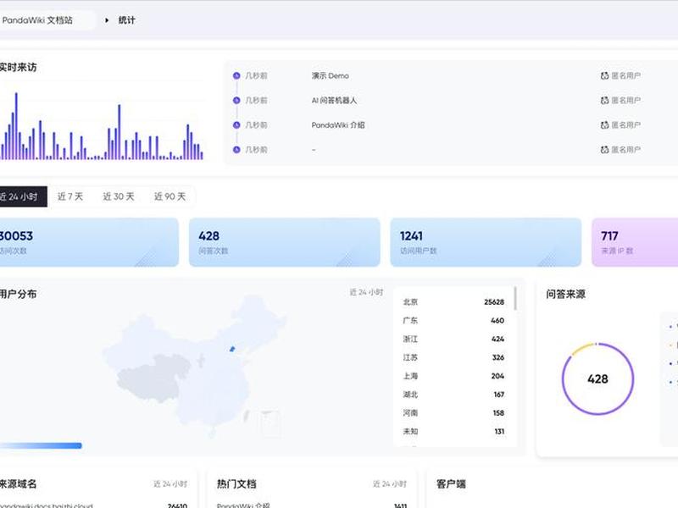This screenshot has height=508, width=678.
Task: Select the 近 24 小时 tab
Action: tap(22, 197)
